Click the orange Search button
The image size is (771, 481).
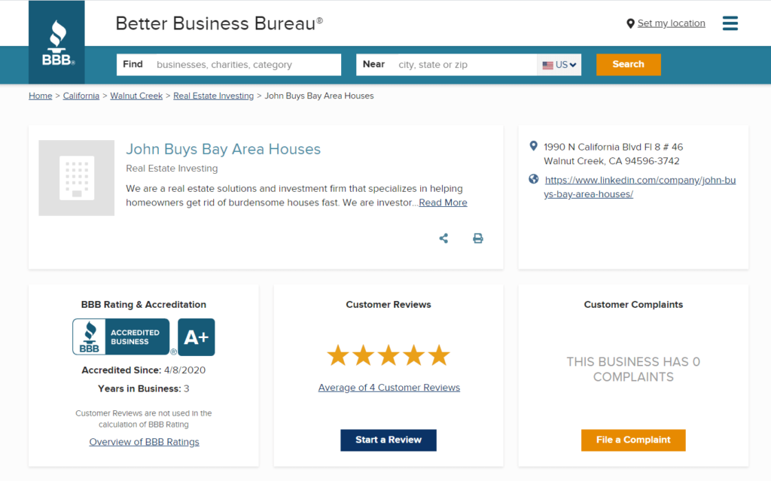click(x=629, y=65)
